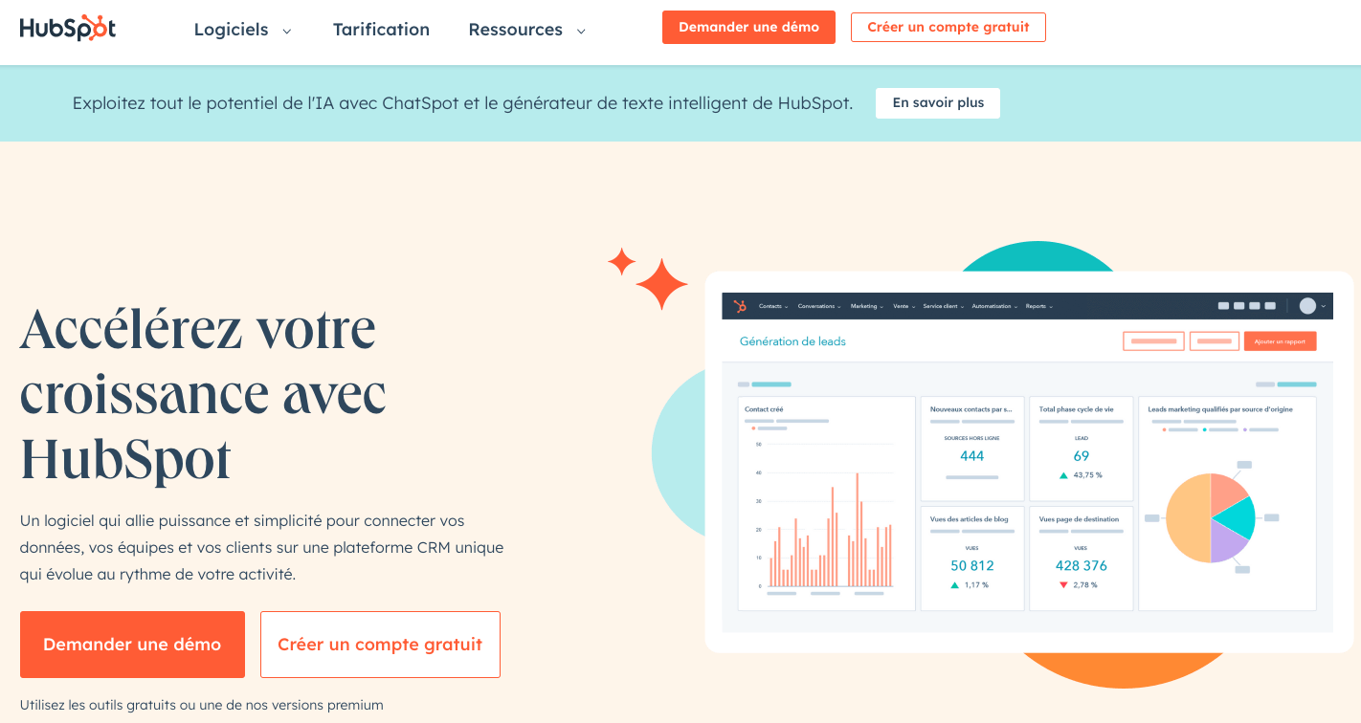Viewport: 1361px width, 723px height.
Task: Click the Contact créé bar chart
Action: point(828,516)
